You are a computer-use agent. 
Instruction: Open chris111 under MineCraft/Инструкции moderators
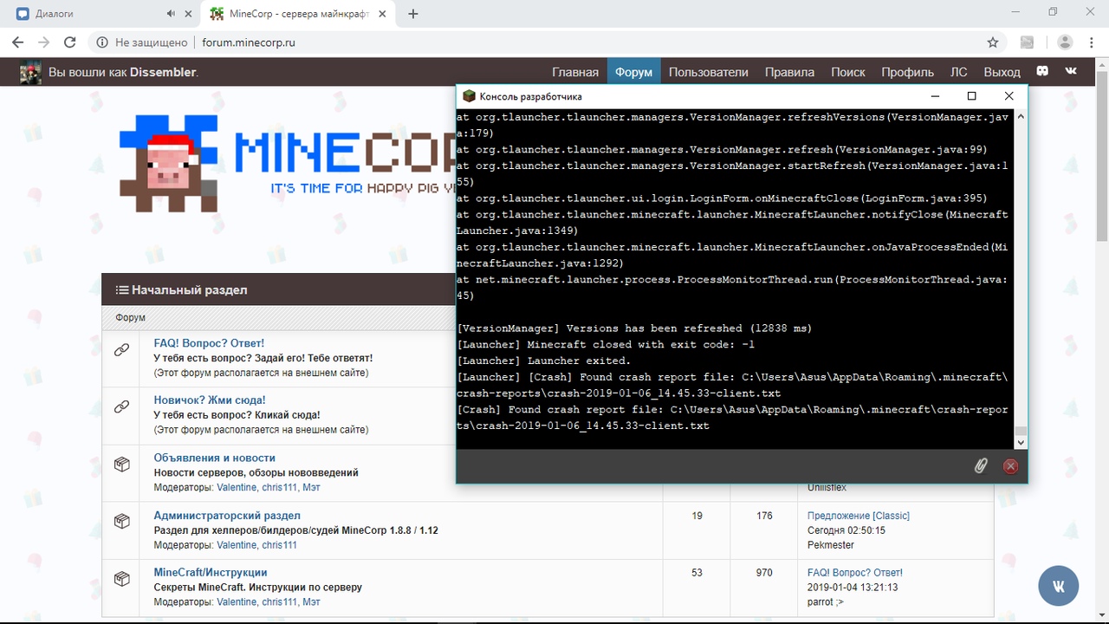coord(279,602)
